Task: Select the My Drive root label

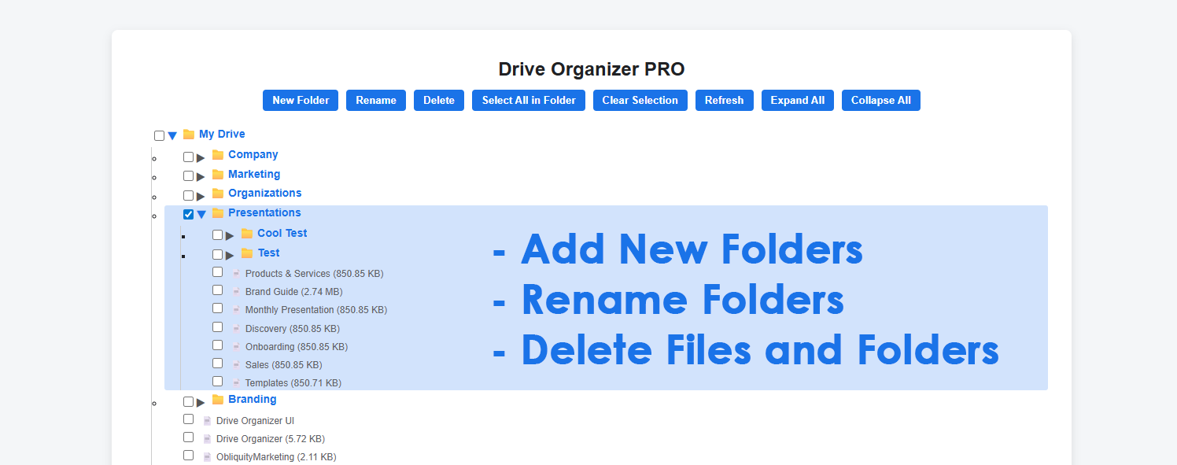Action: [222, 134]
